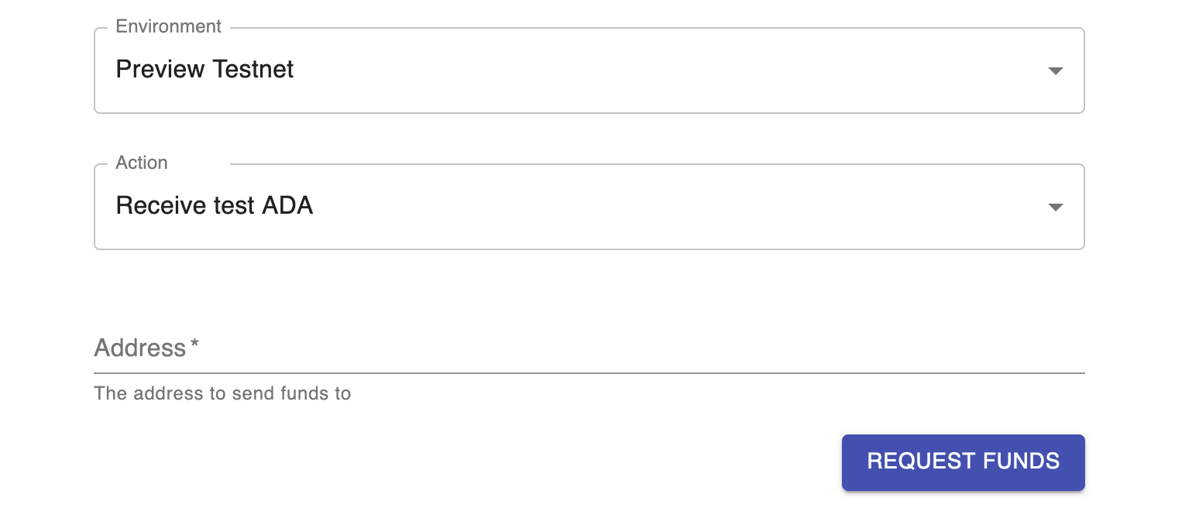This screenshot has width=1199, height=508.
Task: Click the Environment dropdown arrow icon
Action: click(1054, 71)
